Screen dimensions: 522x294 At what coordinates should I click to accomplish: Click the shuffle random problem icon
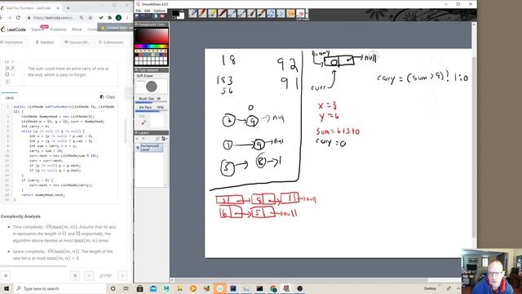[75, 276]
